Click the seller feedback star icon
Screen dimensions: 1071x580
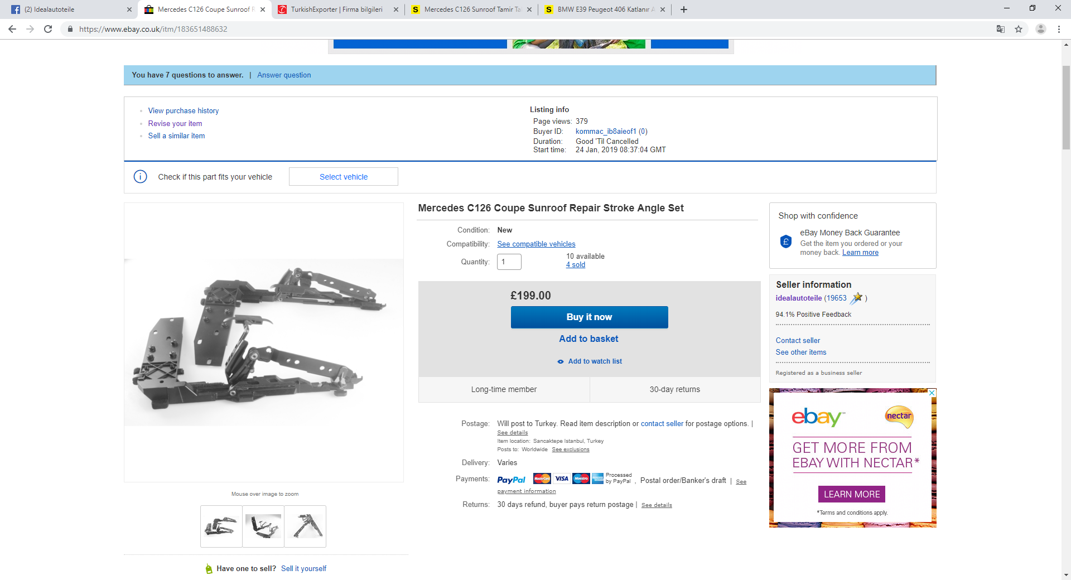[x=857, y=298]
